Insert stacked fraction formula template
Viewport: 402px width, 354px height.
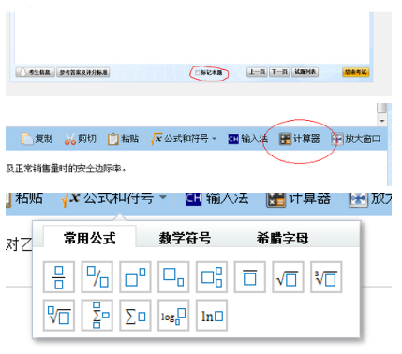(59, 277)
